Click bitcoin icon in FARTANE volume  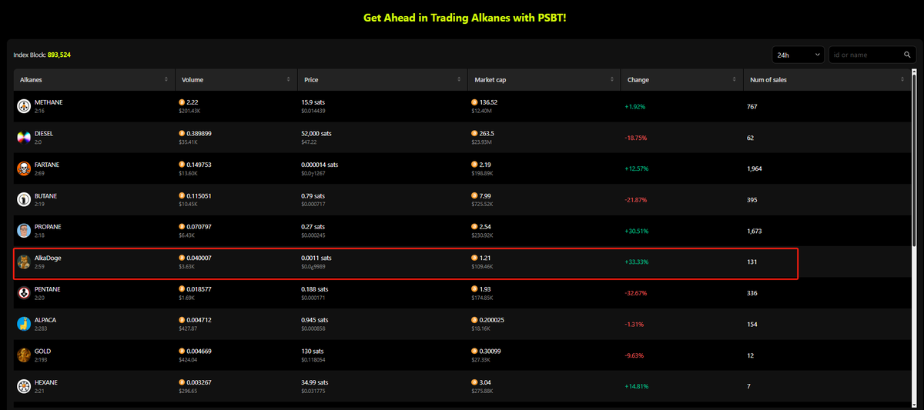tap(182, 165)
